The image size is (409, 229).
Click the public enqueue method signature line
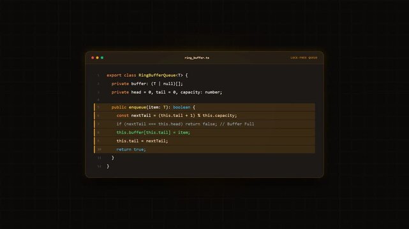click(204, 107)
